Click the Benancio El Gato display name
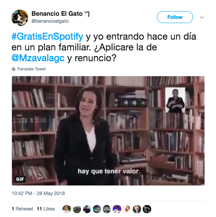216x217 pixels. pos(61,14)
